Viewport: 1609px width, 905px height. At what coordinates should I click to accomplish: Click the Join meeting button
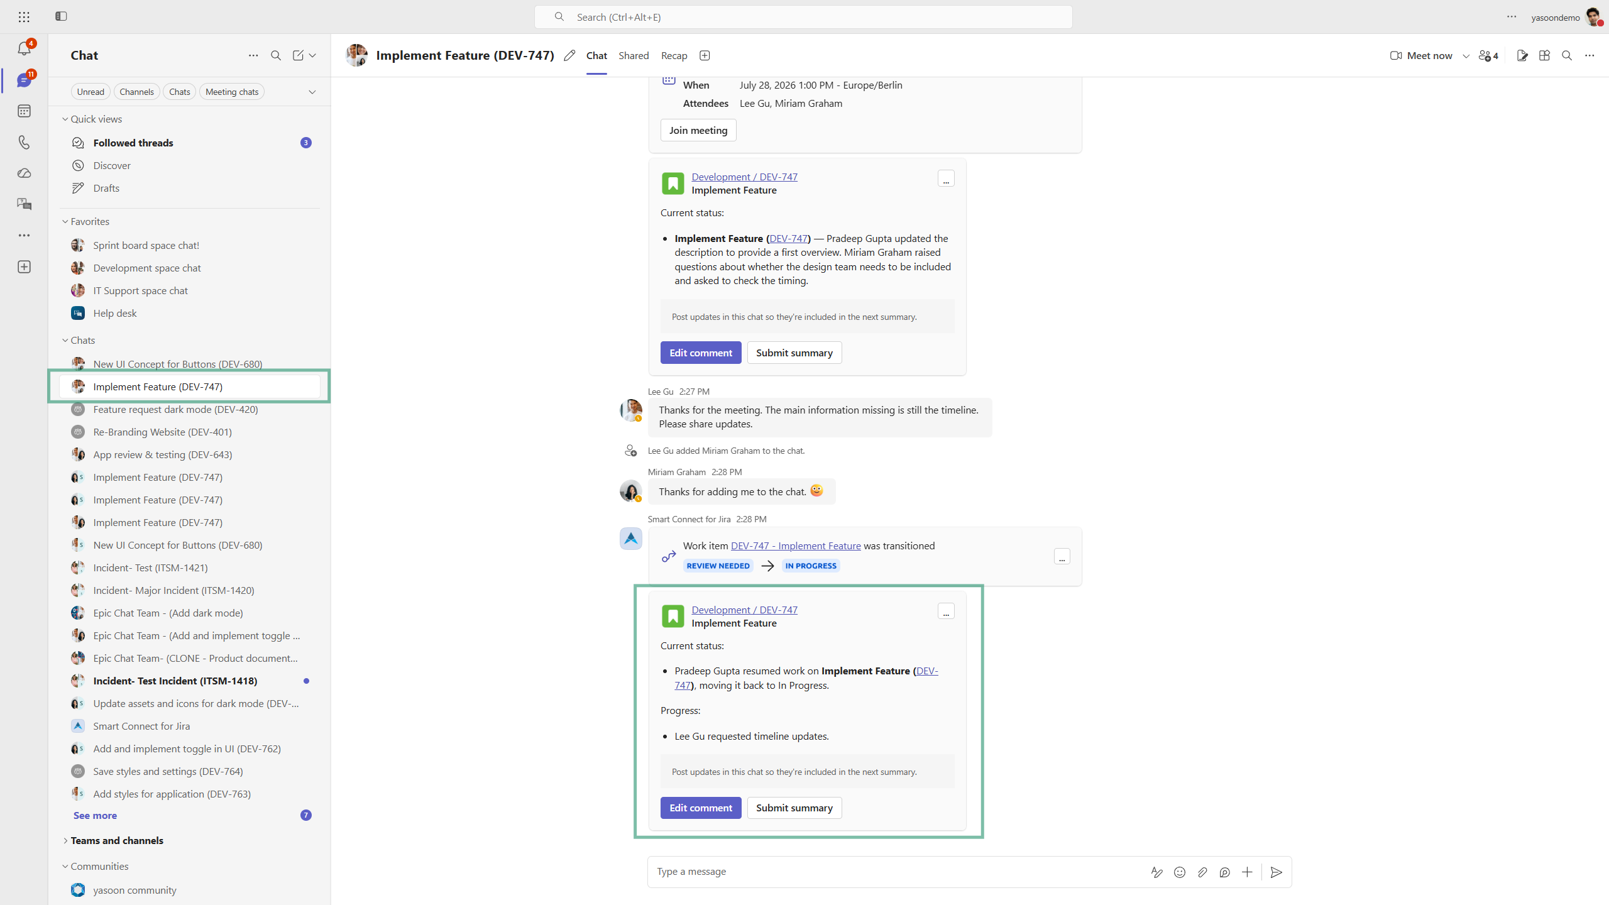tap(698, 130)
